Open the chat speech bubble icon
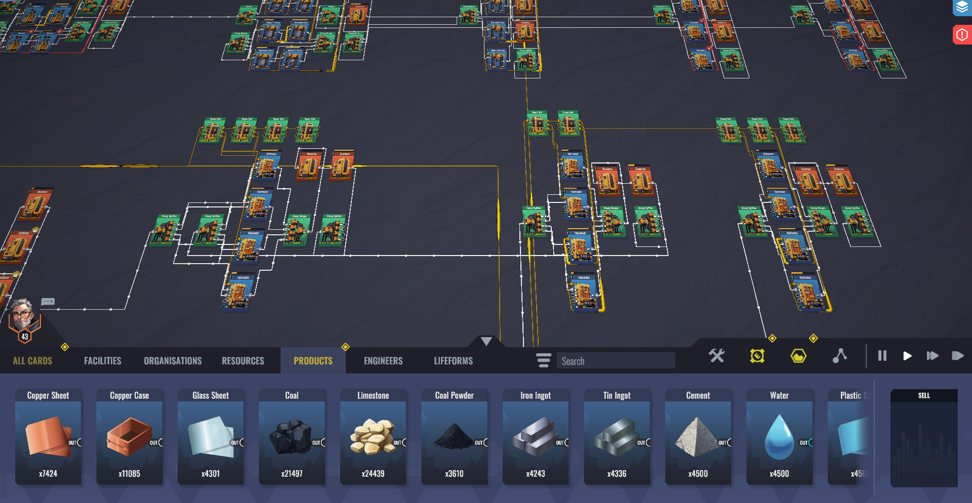 pyautogui.click(x=48, y=302)
